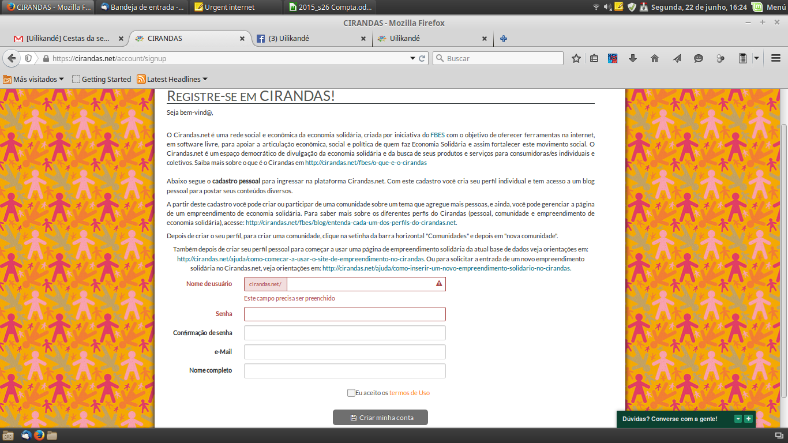This screenshot has height=443, width=788.
Task: Open the lock icon site security info
Action: coord(46,58)
